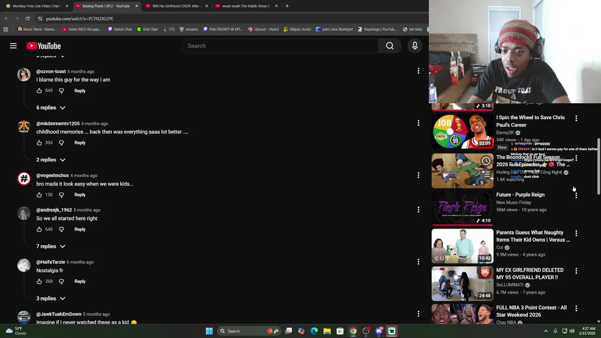
Task: Reply to @mkdstreamtv1205 comment
Action: pos(80,143)
